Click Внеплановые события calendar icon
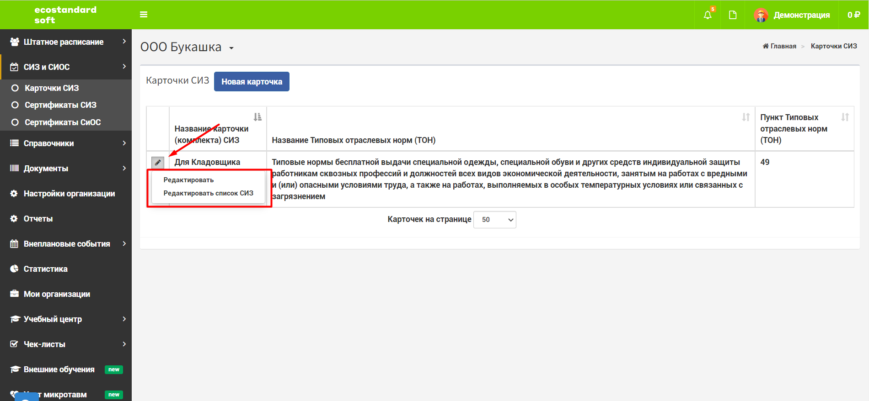This screenshot has height=401, width=869. (14, 243)
